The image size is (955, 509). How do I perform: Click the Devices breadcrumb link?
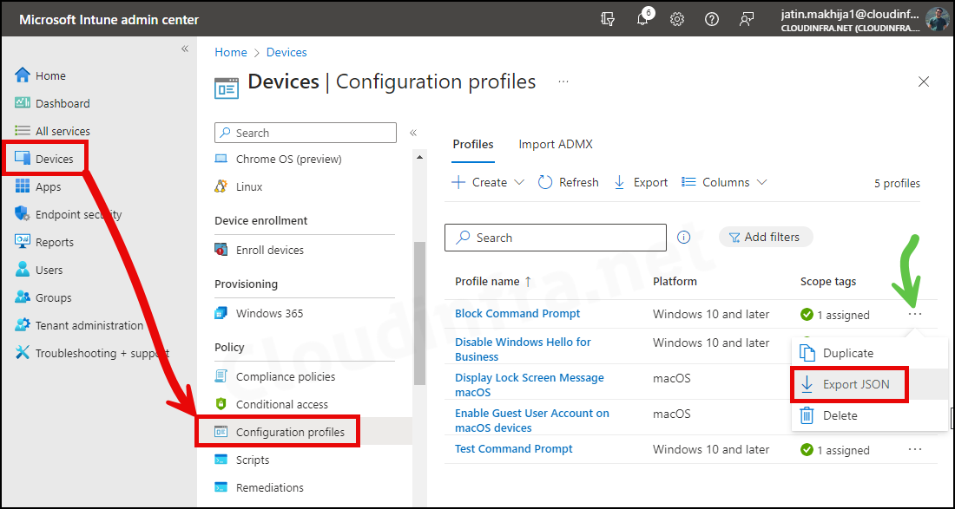click(x=286, y=52)
